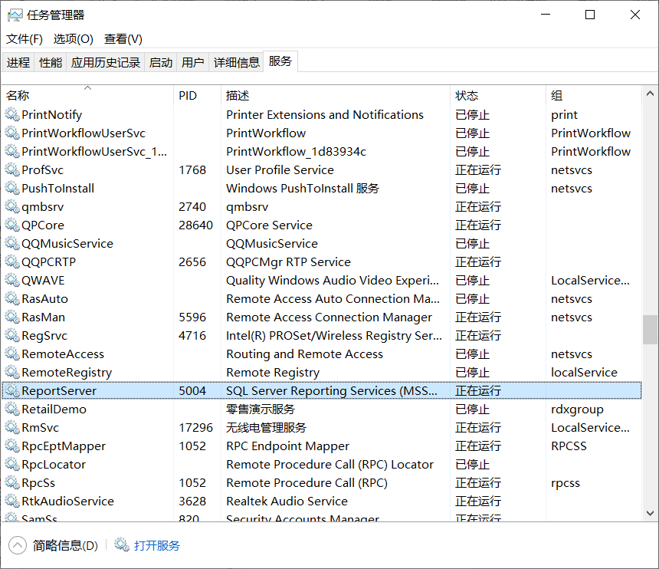659x569 pixels.
Task: Open the 选项(O) menu
Action: [x=73, y=39]
